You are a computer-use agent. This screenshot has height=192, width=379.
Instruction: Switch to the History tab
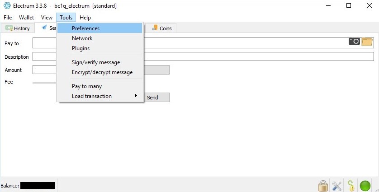pos(18,28)
